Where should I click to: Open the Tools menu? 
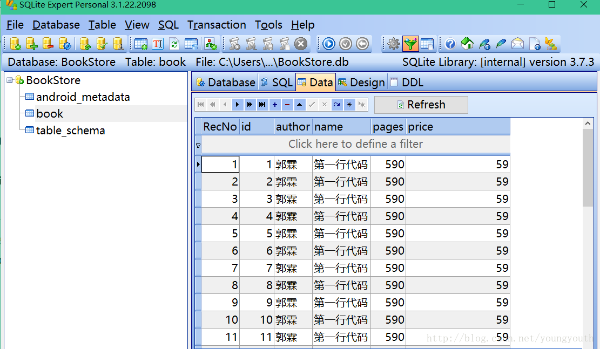click(x=268, y=25)
